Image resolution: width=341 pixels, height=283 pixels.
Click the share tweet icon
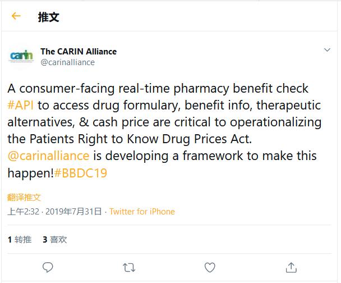pyautogui.click(x=291, y=267)
